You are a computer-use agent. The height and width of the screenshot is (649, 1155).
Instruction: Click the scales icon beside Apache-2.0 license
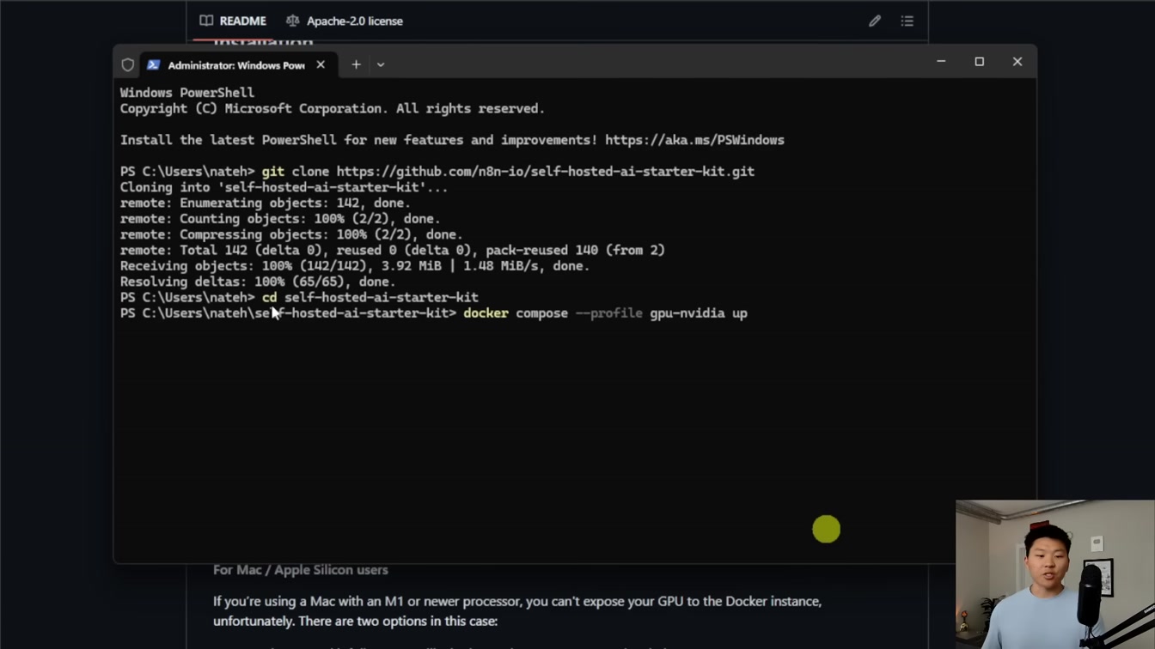point(293,21)
